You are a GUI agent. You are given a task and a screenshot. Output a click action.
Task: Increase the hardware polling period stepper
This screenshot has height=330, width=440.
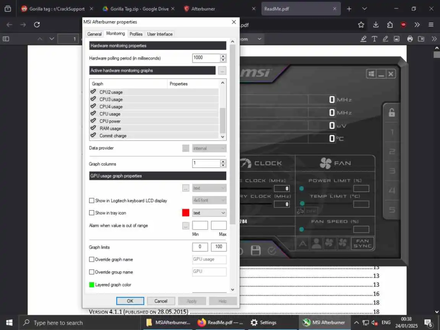coord(223,56)
